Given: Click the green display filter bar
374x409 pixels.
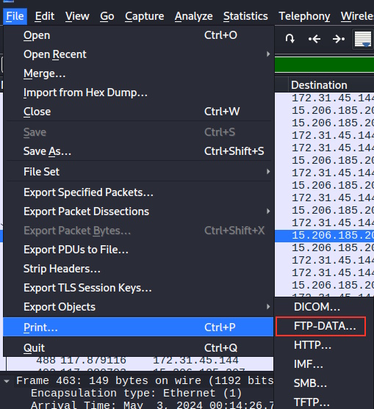Looking at the screenshot, I should click(x=324, y=64).
